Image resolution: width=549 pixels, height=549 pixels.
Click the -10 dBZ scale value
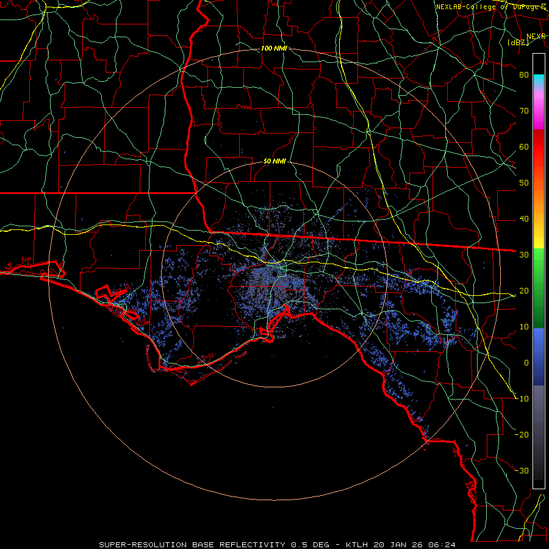point(522,399)
